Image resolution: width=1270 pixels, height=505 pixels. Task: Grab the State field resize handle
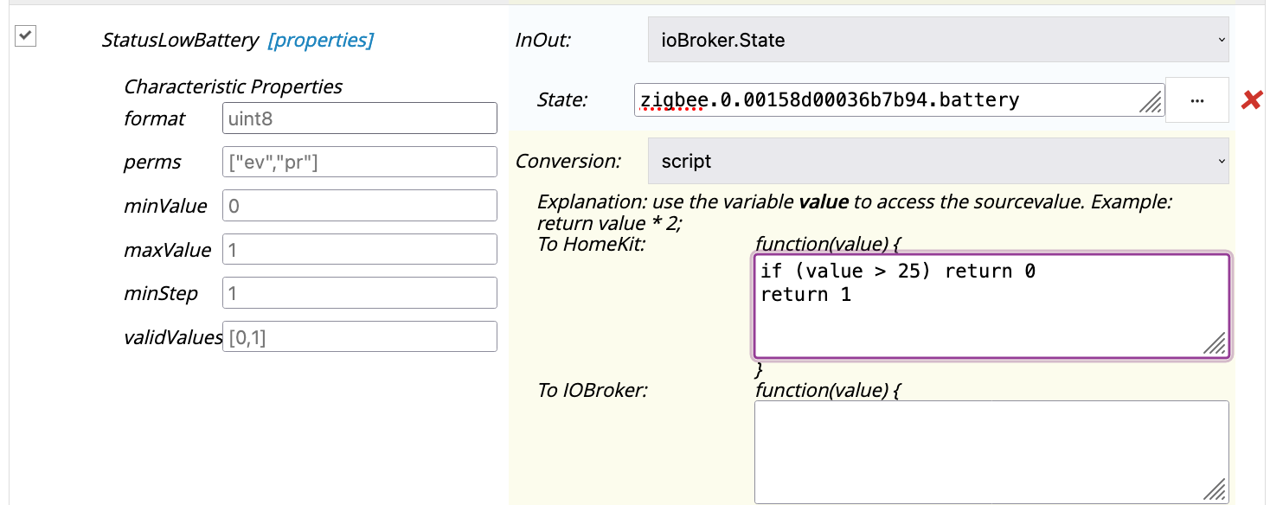[1151, 105]
